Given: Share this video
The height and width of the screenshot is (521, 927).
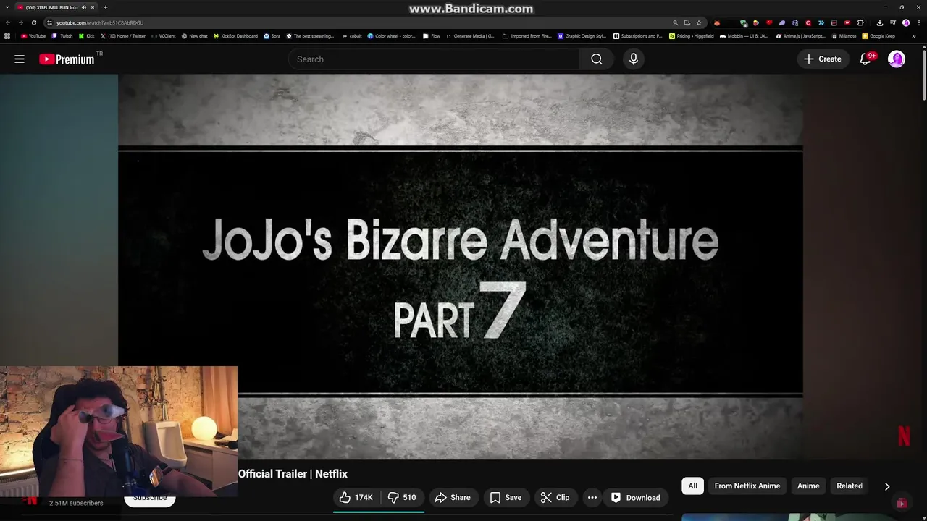Looking at the screenshot, I should pos(453,497).
